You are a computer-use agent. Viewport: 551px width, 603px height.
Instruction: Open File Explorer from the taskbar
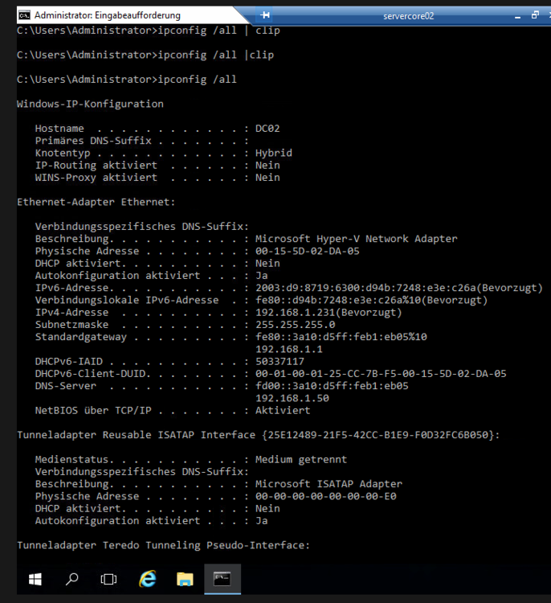click(x=185, y=578)
